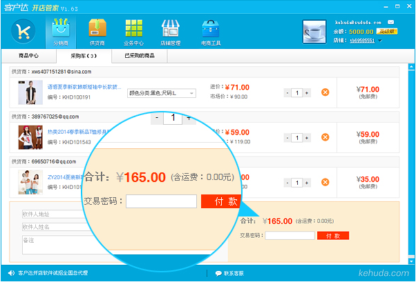This screenshot has width=416, height=282.
Task: Expand the store account dropdown arrow
Action: click(x=379, y=41)
